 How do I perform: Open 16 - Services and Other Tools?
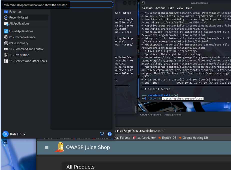[x=28, y=61]
